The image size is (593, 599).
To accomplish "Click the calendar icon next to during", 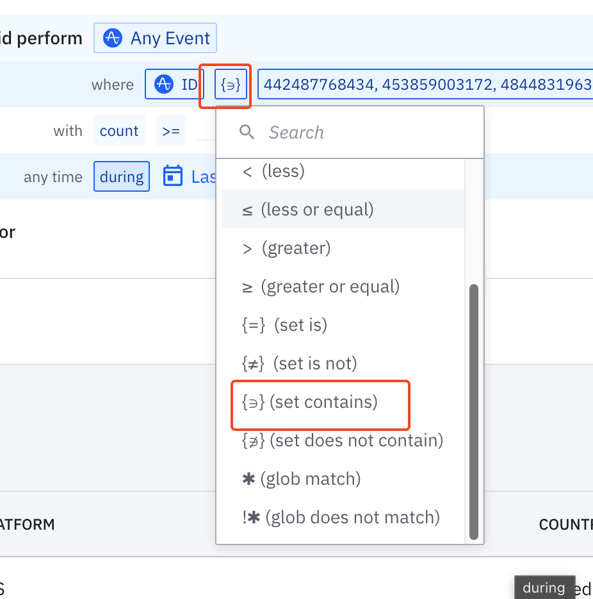I will pyautogui.click(x=173, y=176).
